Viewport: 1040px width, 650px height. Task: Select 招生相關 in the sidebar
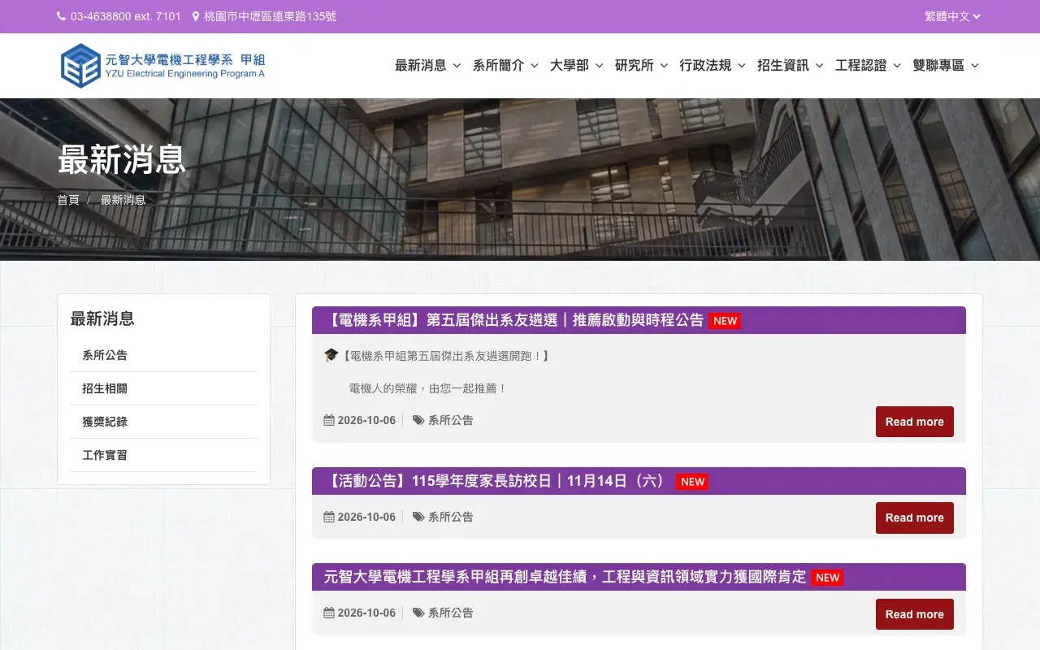point(163,388)
